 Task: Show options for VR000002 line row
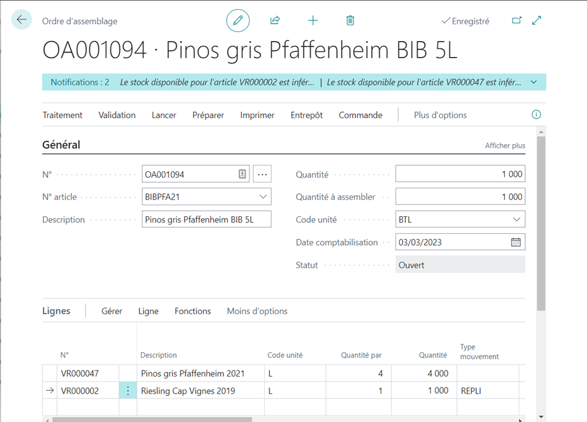point(128,391)
